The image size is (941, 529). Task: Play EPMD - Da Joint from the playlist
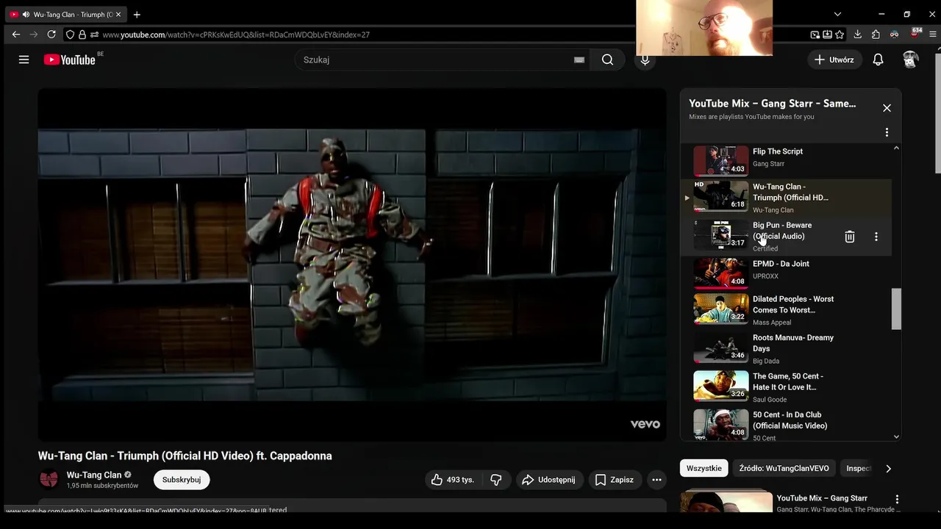coord(786,273)
